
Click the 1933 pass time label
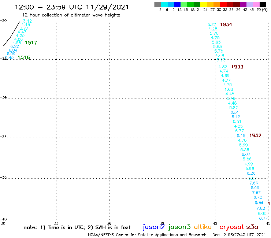(237, 67)
